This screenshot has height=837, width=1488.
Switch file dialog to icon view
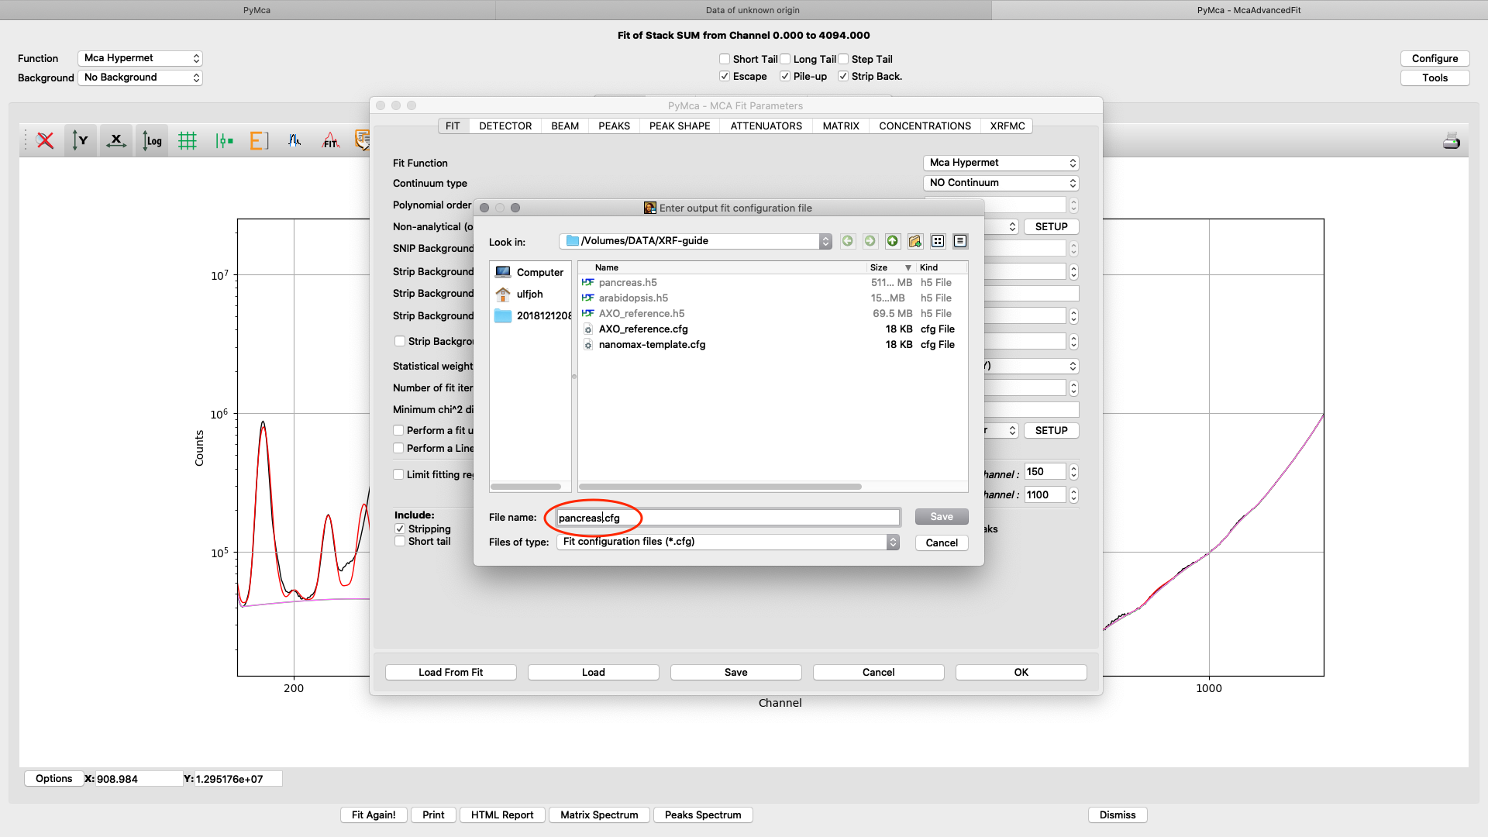pos(938,241)
